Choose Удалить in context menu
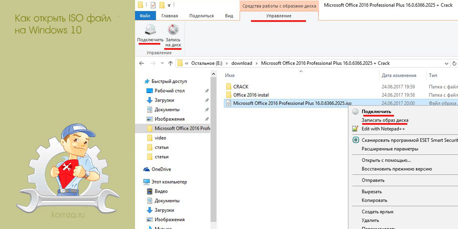This screenshot has height=229, width=458. click(x=370, y=220)
